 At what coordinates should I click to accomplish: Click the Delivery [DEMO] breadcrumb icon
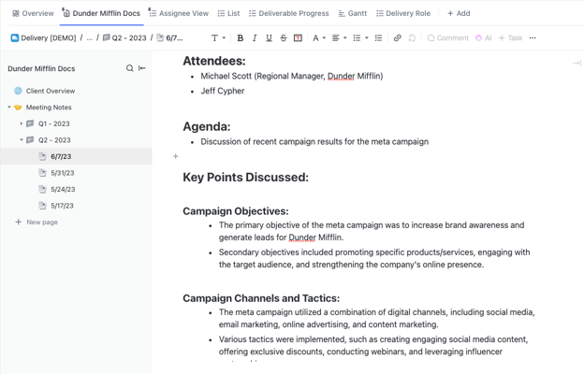coord(15,38)
